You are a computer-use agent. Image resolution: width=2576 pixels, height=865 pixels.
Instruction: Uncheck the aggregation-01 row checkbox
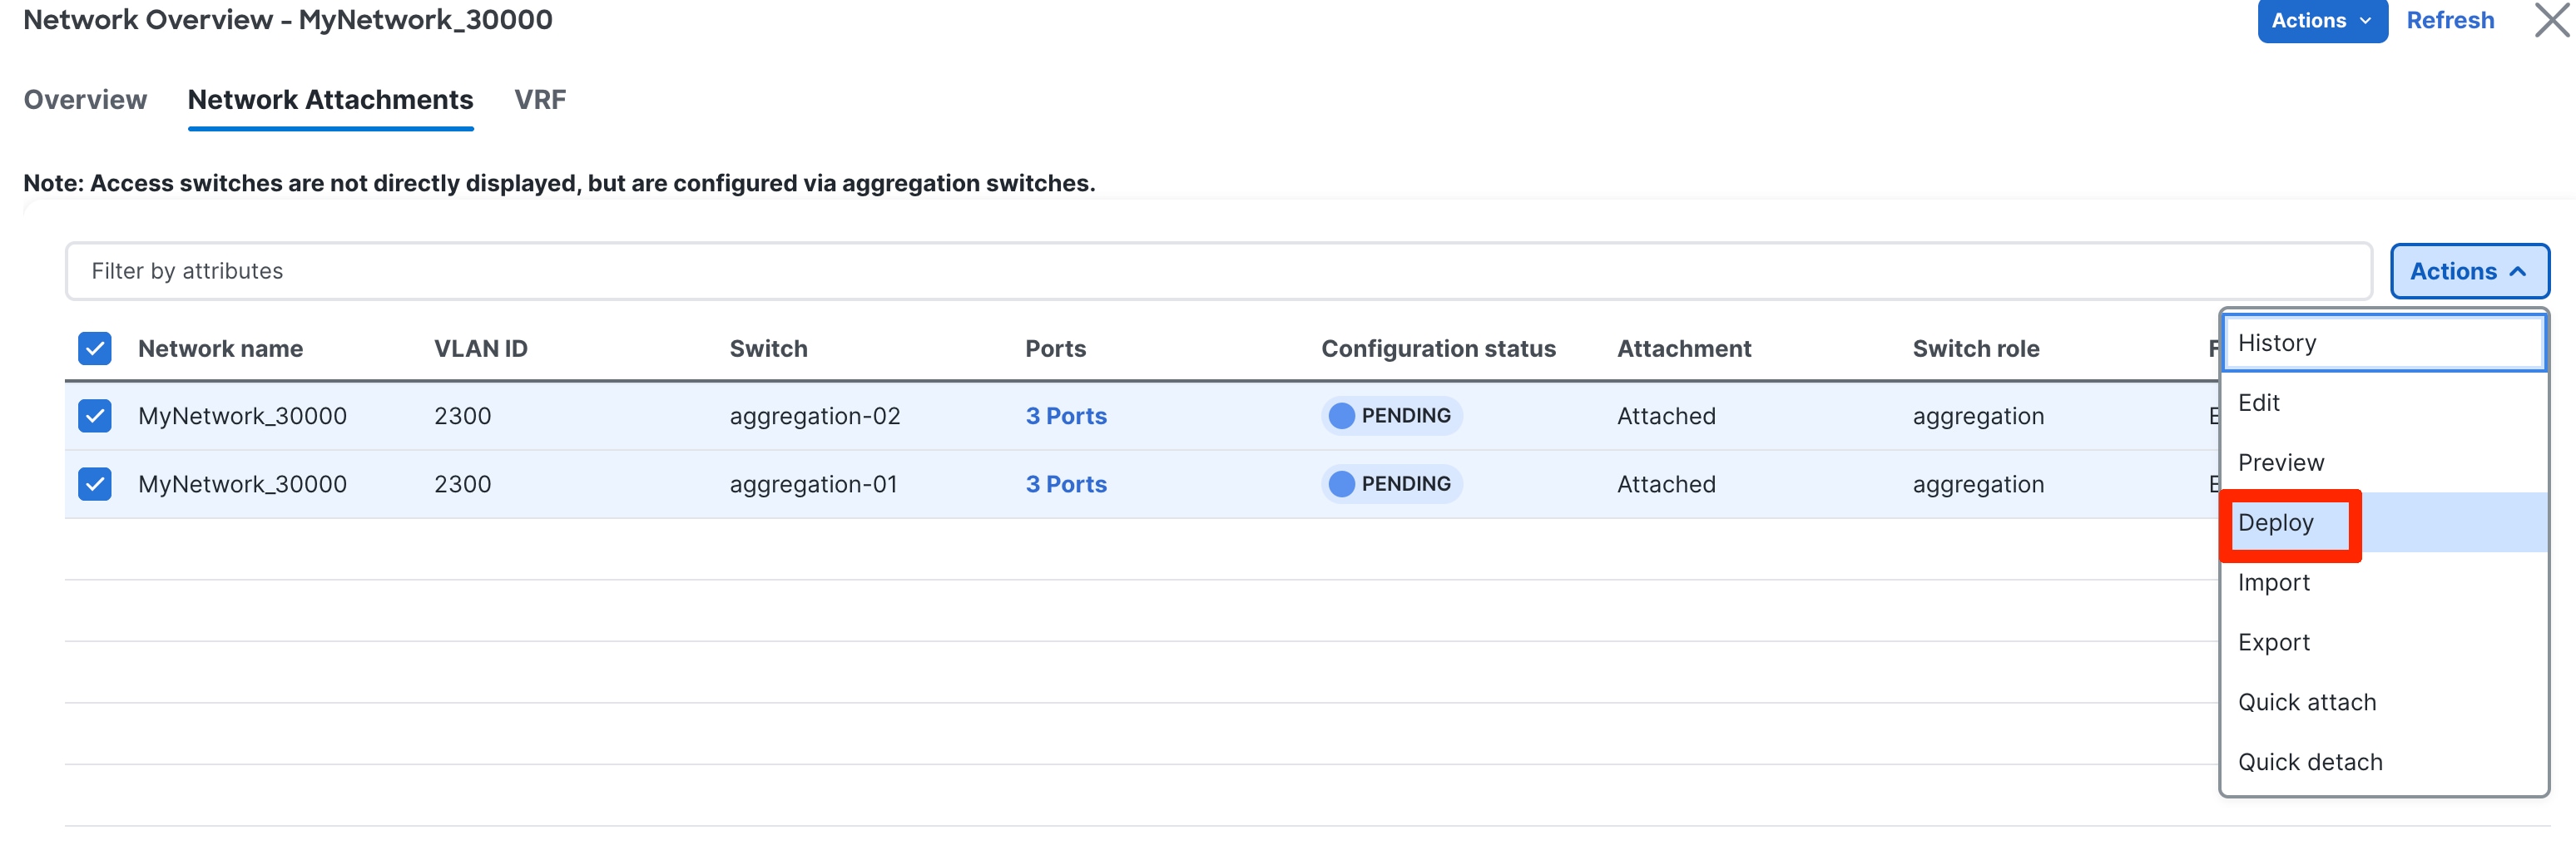[x=95, y=484]
